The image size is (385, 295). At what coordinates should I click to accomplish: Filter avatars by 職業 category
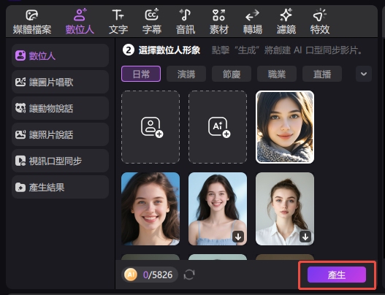coord(277,74)
